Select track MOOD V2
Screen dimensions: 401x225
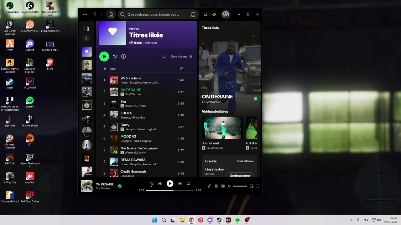pyautogui.click(x=146, y=138)
